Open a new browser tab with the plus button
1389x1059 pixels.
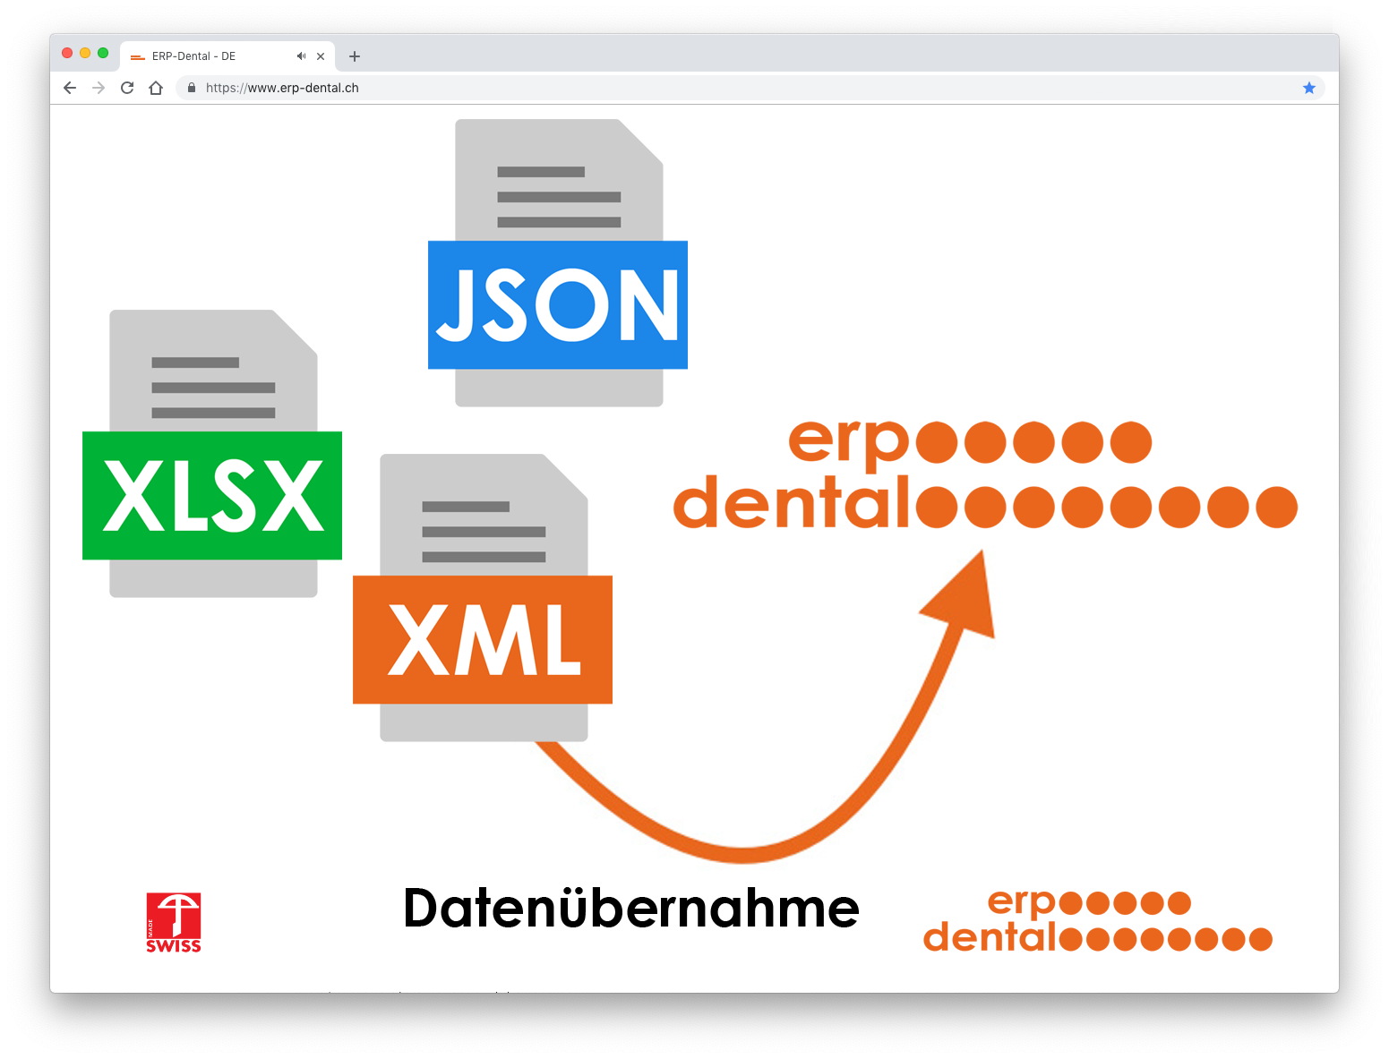[x=355, y=56]
